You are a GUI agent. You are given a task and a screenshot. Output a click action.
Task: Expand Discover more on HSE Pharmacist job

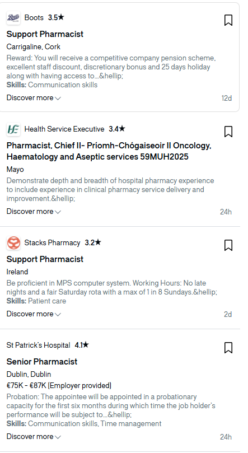pos(34,212)
